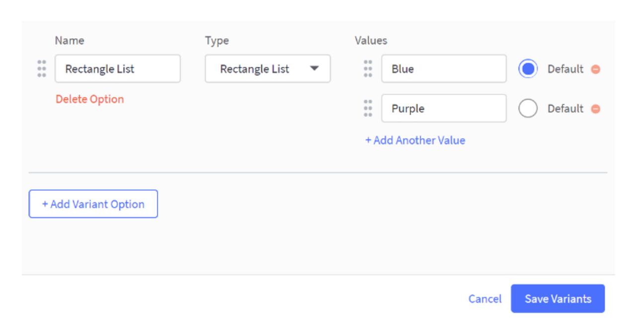
Task: Click the Name label above the option field
Action: (x=70, y=41)
